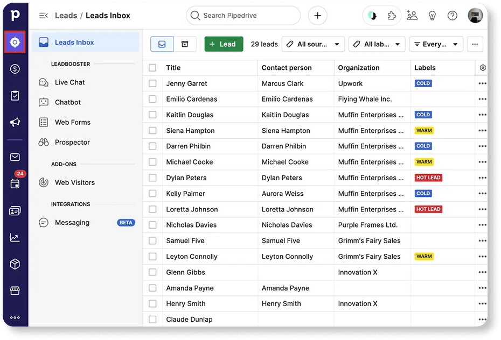The height and width of the screenshot is (340, 501).
Task: Open the Pipedrive logo home
Action: (15, 15)
